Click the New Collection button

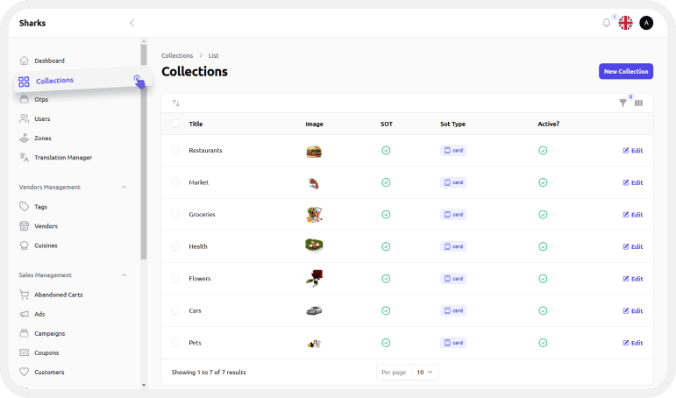625,71
